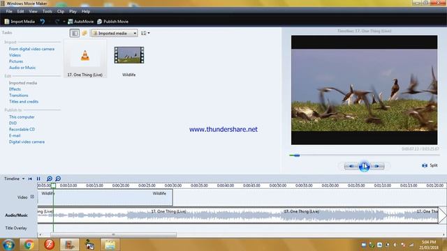Screen dimensions: 447x251
Task: Rewind the timeline to start
Action: point(30,178)
